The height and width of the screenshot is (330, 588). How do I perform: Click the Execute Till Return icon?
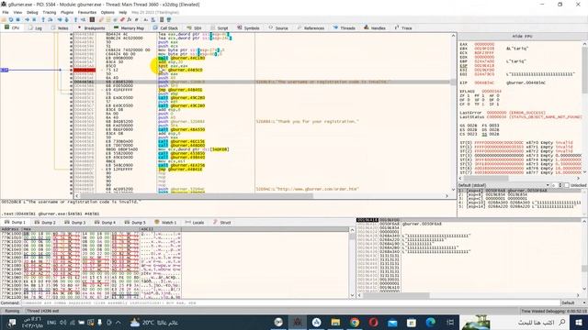pos(75,19)
